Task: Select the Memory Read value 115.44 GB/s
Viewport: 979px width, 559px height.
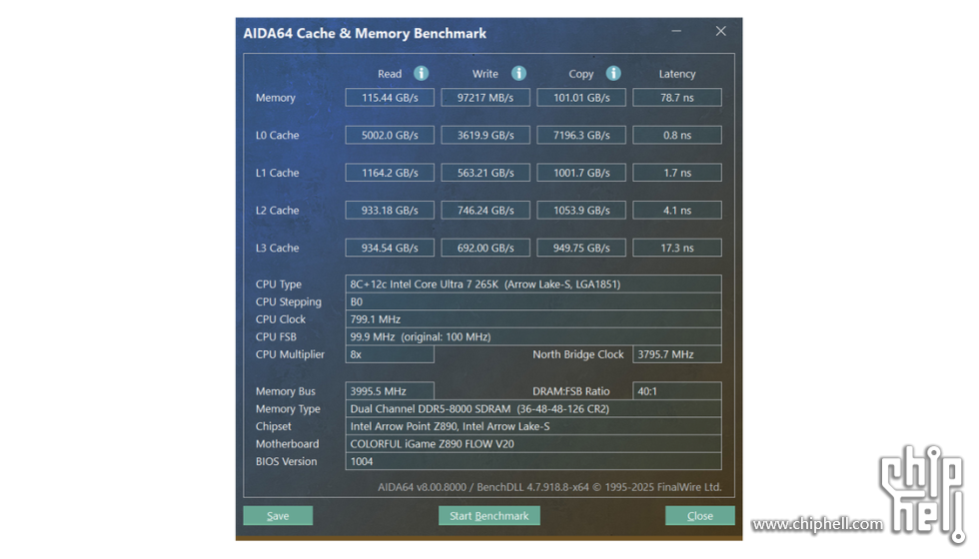Action: pos(390,98)
